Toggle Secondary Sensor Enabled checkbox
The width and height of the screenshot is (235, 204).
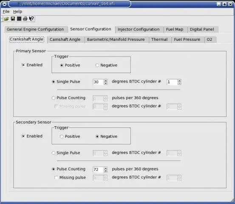tap(23, 136)
